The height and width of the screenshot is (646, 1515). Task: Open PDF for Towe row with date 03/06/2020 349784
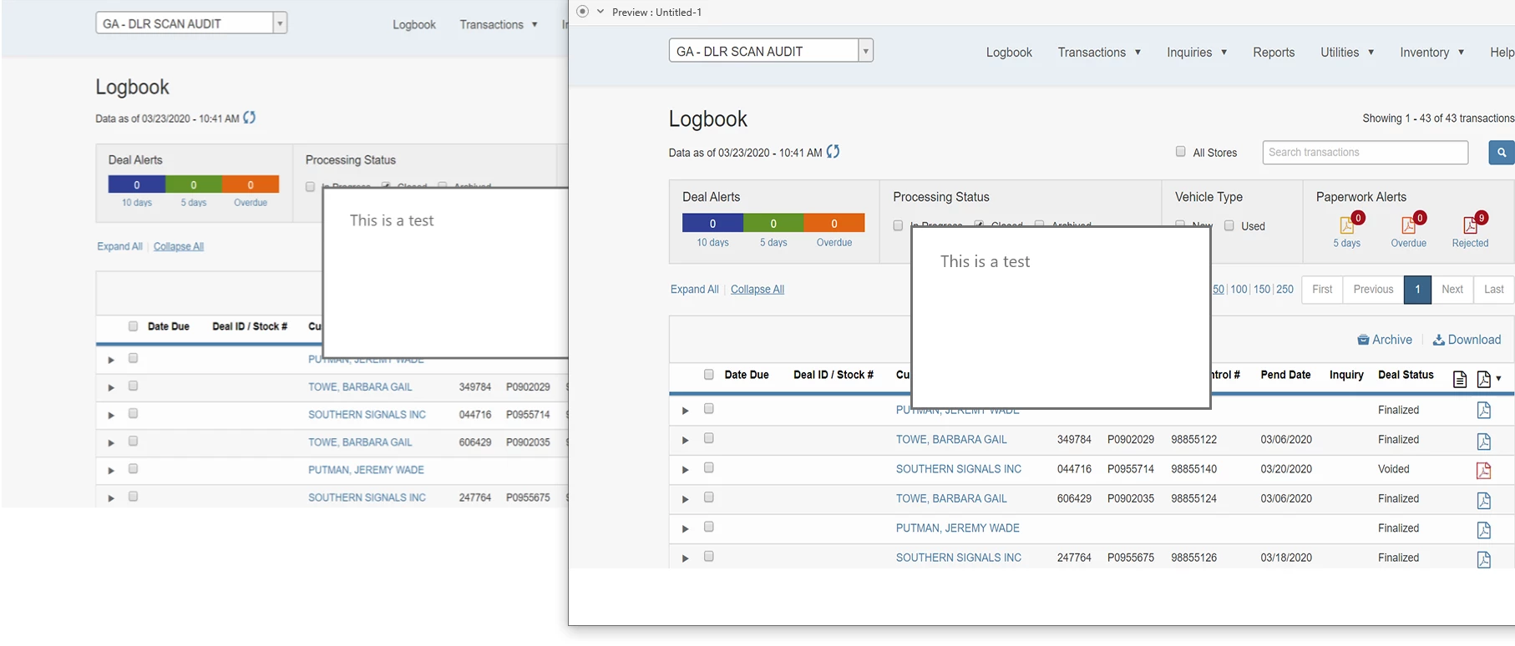point(1483,441)
